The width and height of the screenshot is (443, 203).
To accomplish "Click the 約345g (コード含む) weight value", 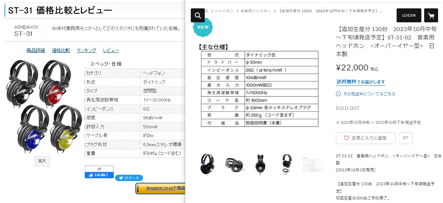I will [x=162, y=153].
